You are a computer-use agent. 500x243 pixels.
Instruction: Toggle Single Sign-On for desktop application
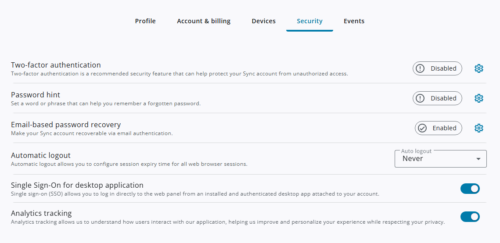(470, 189)
